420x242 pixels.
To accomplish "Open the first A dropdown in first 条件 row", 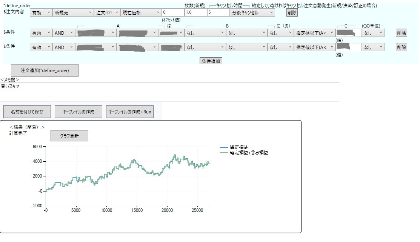I will (95, 33).
